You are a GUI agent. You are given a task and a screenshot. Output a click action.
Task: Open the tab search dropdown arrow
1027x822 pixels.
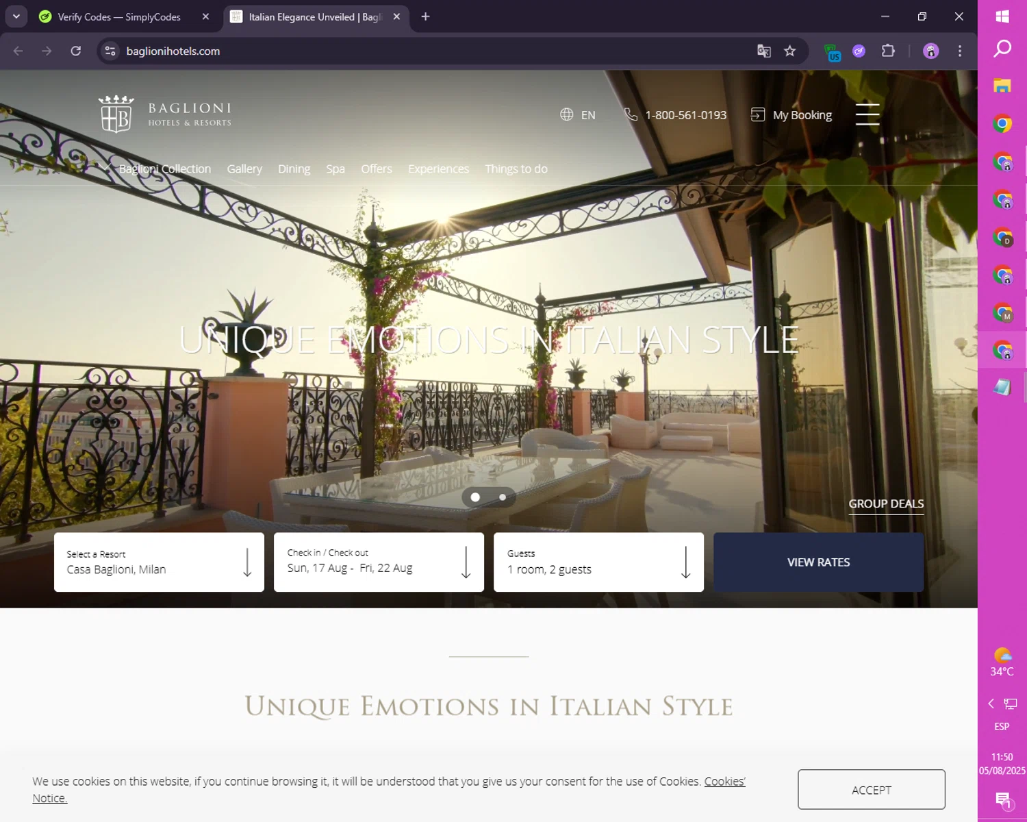click(x=16, y=16)
